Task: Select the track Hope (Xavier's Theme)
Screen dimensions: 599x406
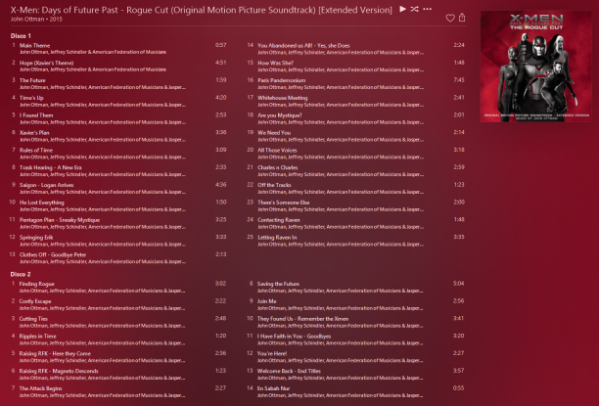Action: tap(47, 63)
